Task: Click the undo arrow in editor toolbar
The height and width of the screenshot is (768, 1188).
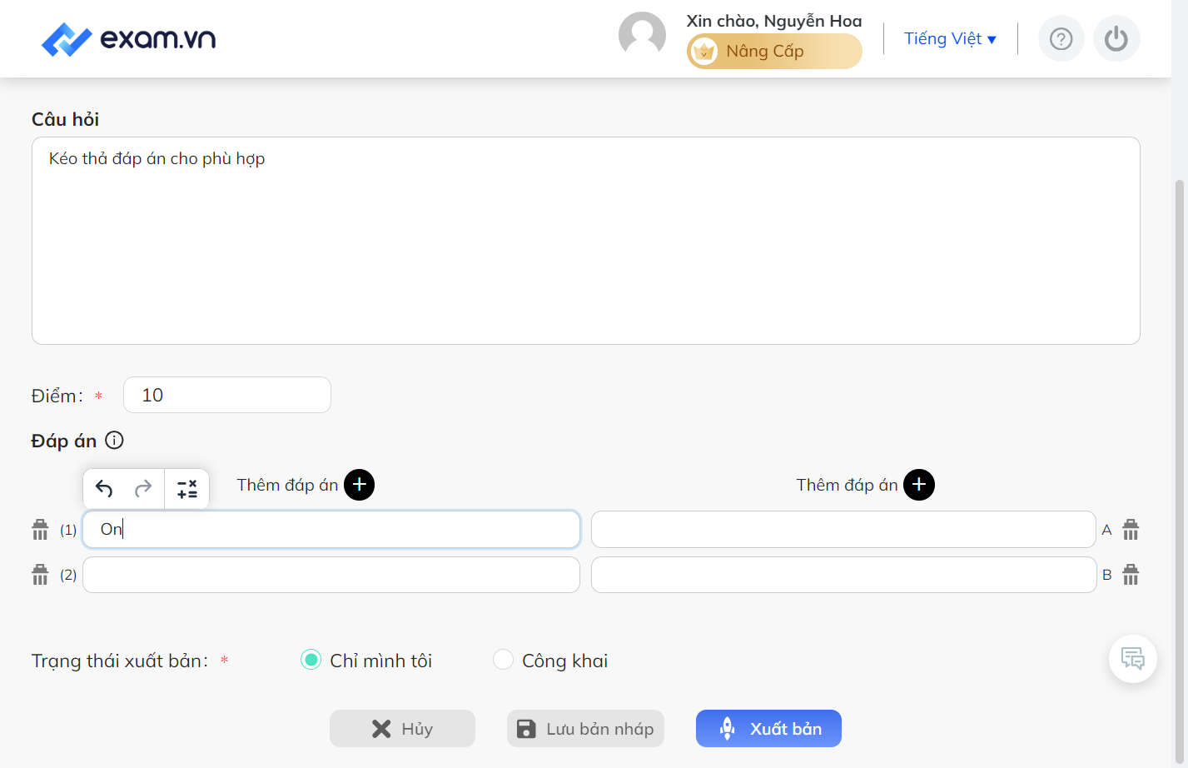Action: pos(104,488)
